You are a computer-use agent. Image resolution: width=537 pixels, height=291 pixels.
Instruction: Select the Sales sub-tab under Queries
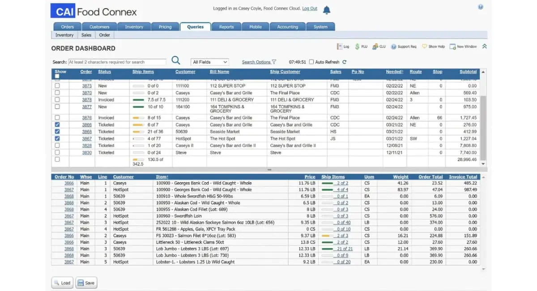pos(86,35)
